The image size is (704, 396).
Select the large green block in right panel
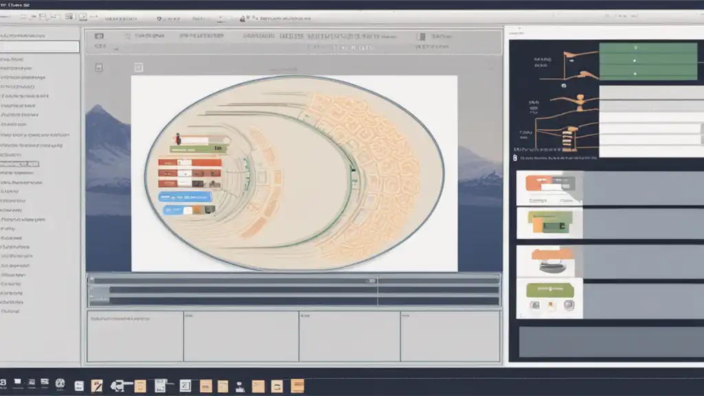coord(648,61)
